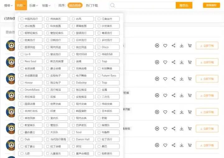Image resolution: width=224 pixels, height=158 pixels.
Task: Check the Dub style checkbox
Action: click(x=22, y=139)
